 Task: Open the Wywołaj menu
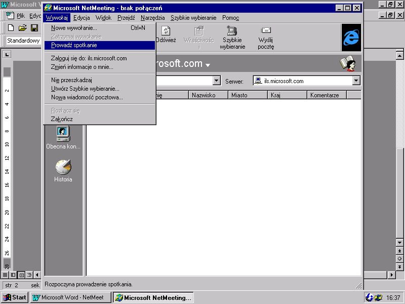57,18
